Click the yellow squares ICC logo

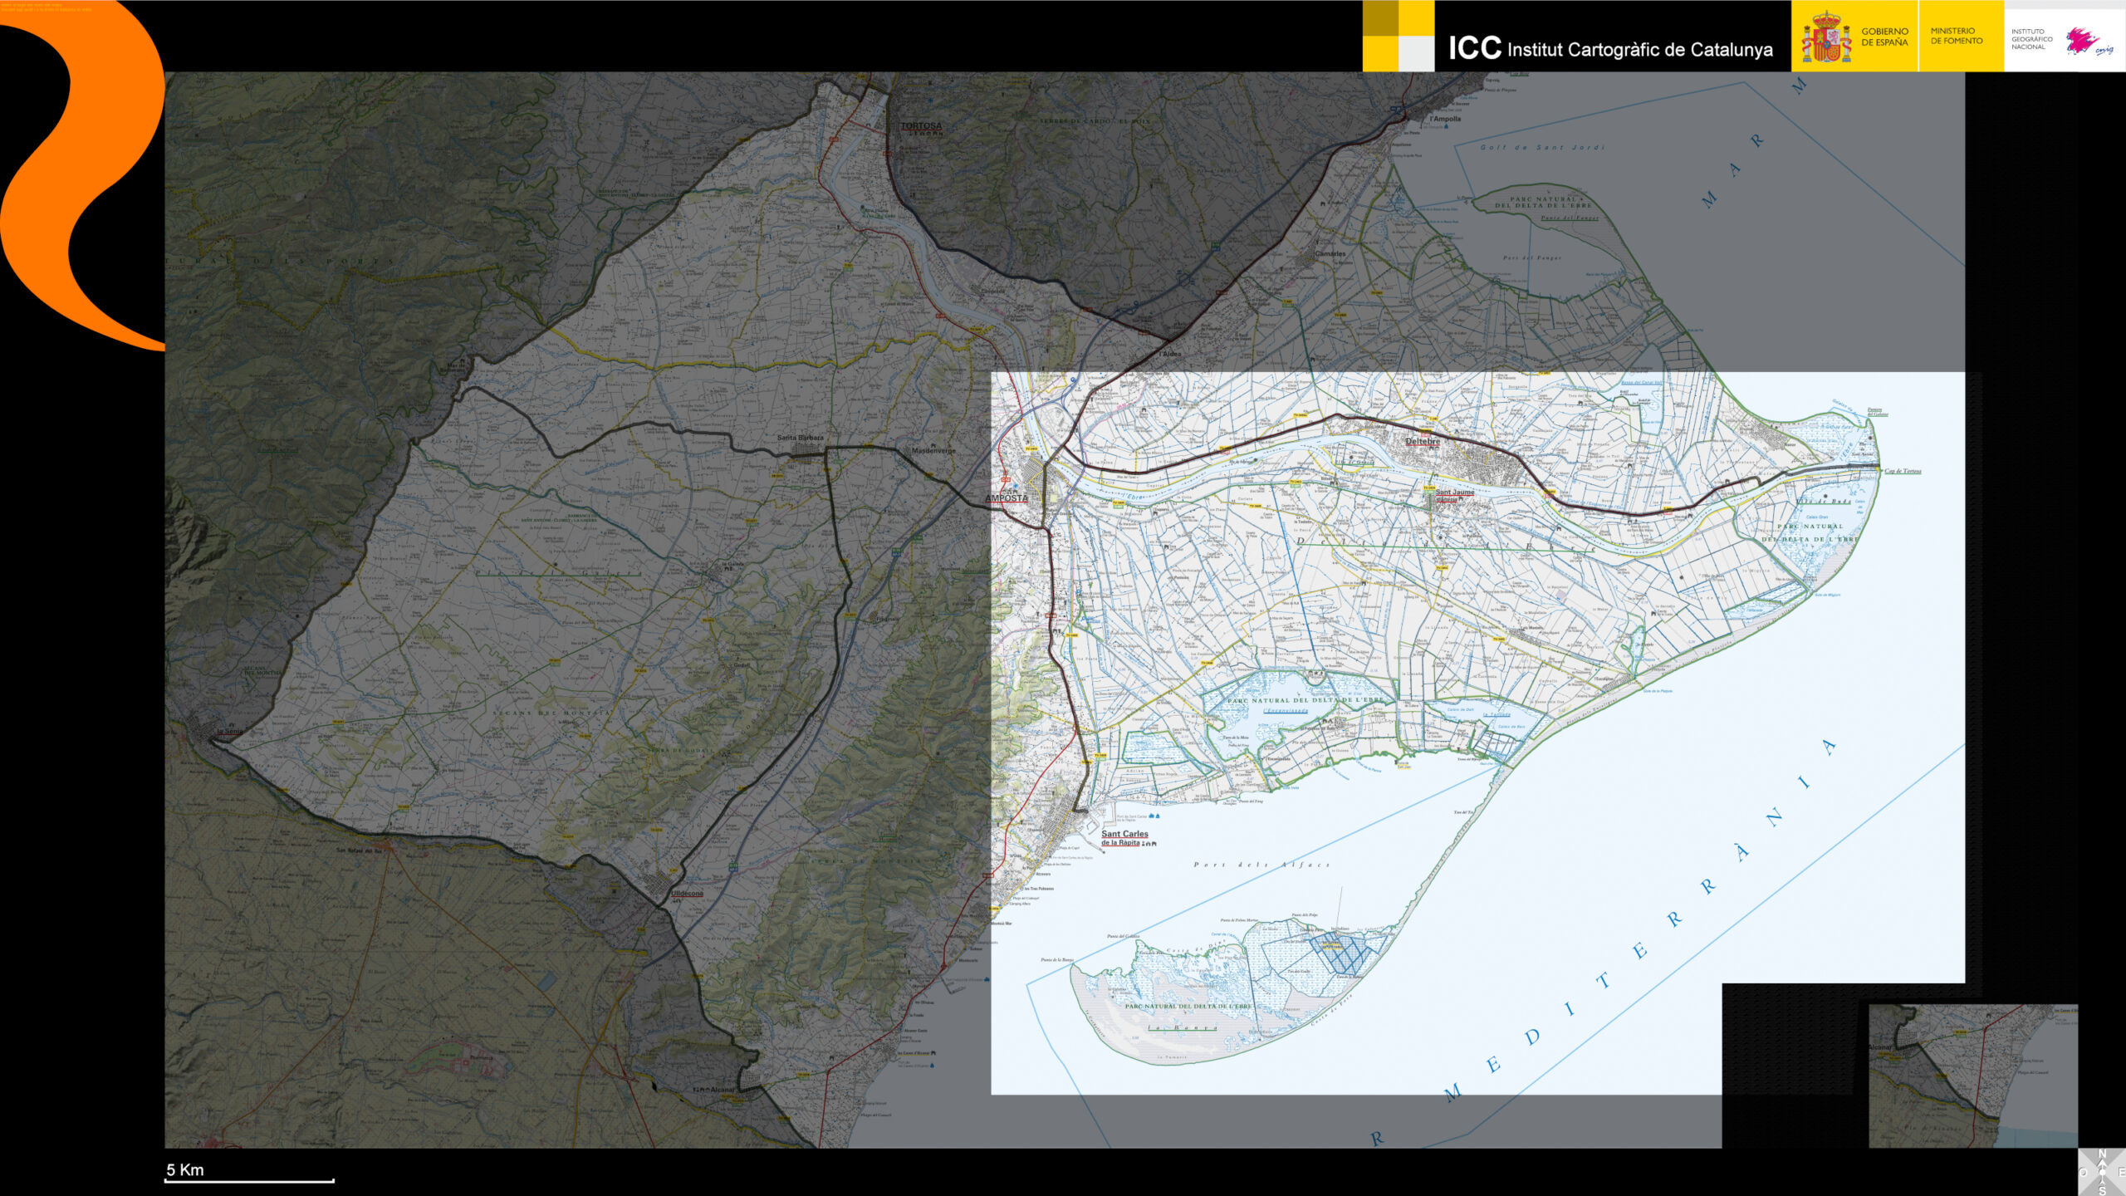pos(1399,36)
